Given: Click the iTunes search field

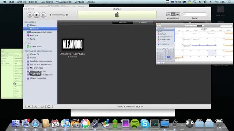Looking at the screenshot, I should (x=195, y=14).
